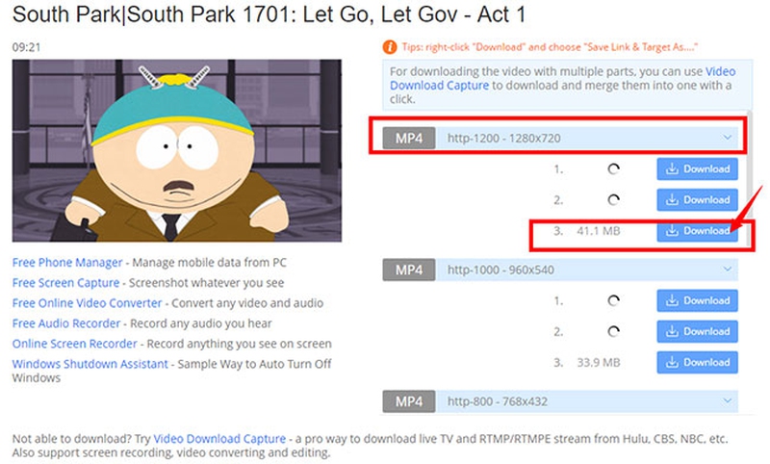
Task: Open the Free Audio Recorder link
Action: 66,323
